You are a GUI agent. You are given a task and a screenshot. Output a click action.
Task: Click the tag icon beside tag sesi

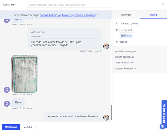tap(117, 30)
